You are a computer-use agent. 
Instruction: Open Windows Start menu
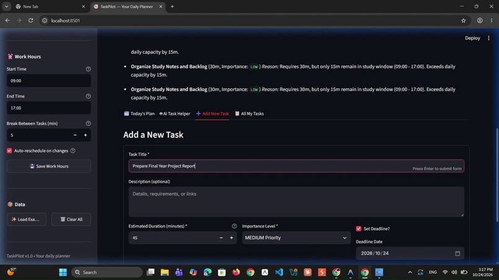pos(63,273)
